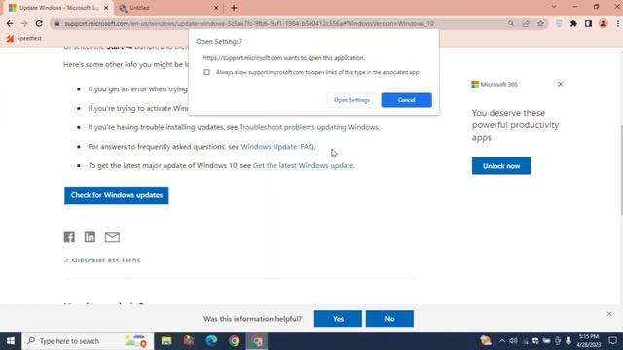Click the browser back arrow

(10, 23)
